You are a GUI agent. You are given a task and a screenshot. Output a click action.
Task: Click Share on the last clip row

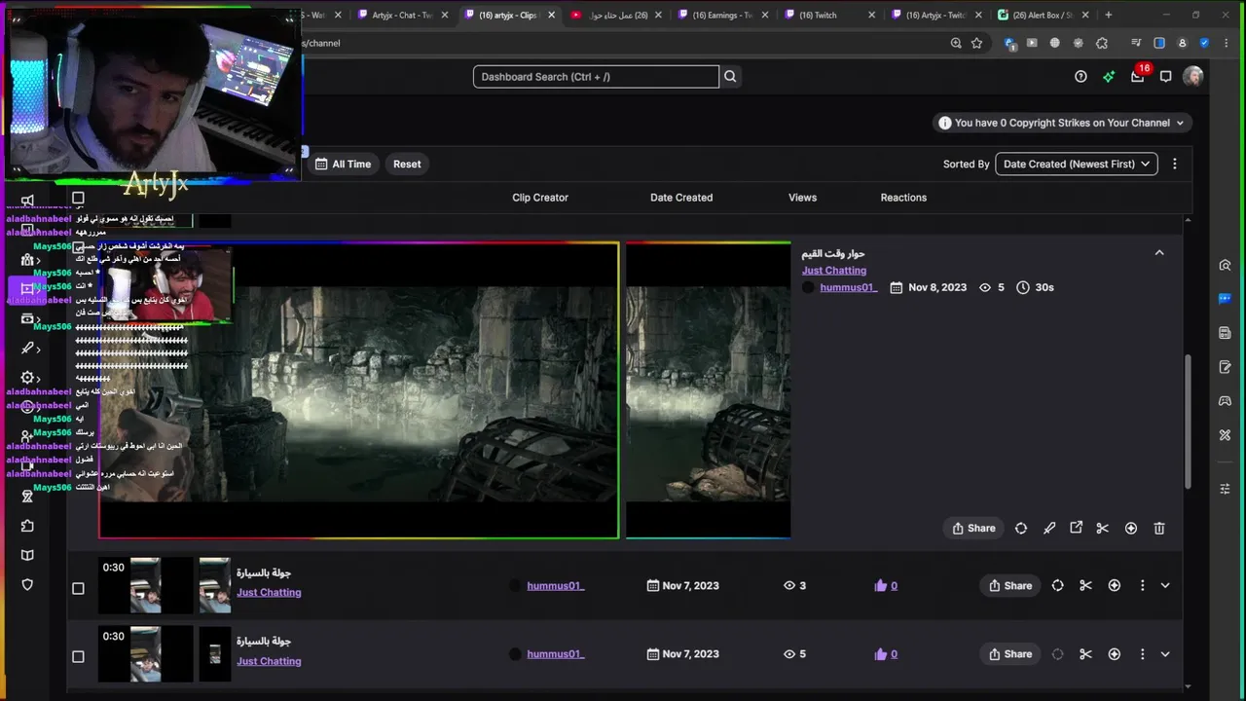tap(1009, 654)
